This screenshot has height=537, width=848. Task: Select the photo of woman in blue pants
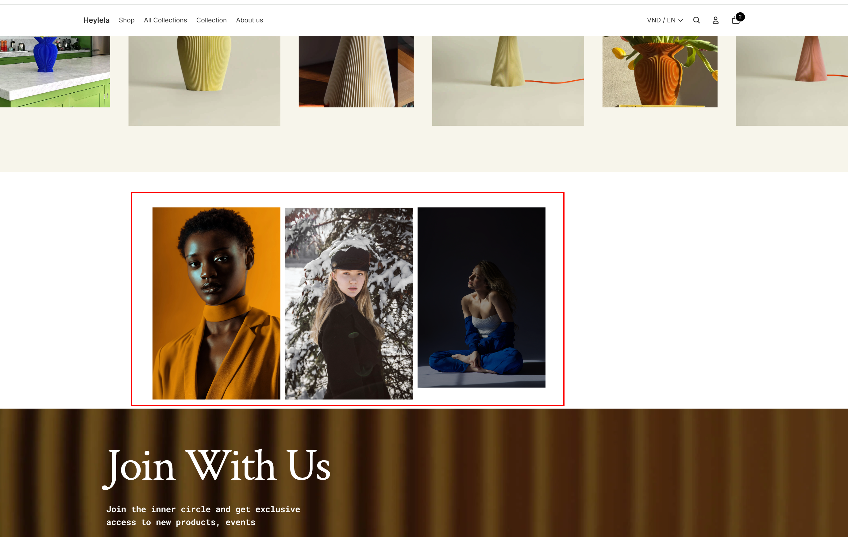(x=481, y=297)
